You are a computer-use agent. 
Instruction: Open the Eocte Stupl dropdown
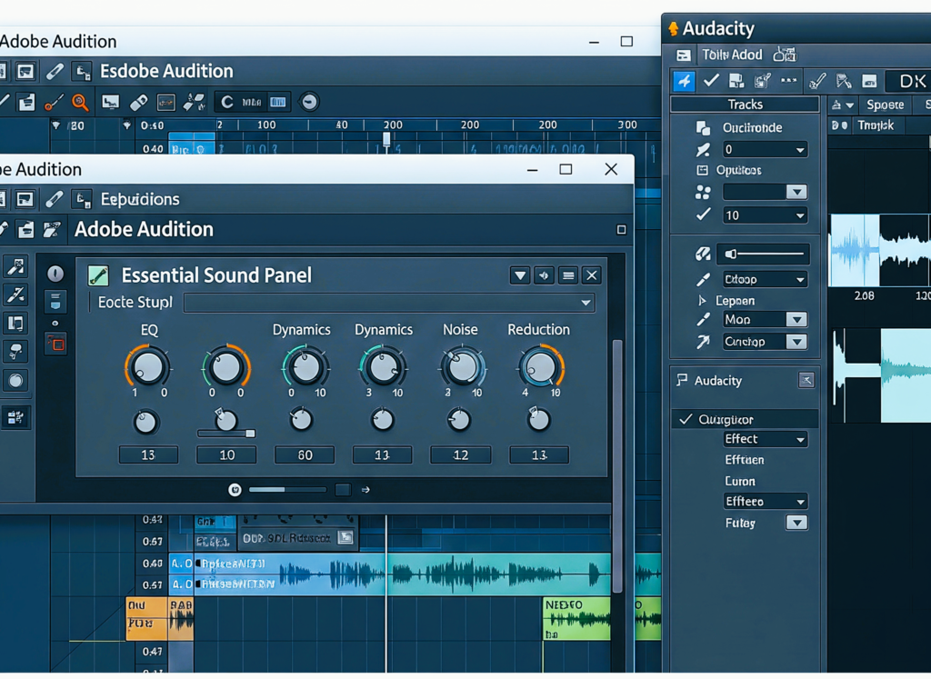[389, 303]
